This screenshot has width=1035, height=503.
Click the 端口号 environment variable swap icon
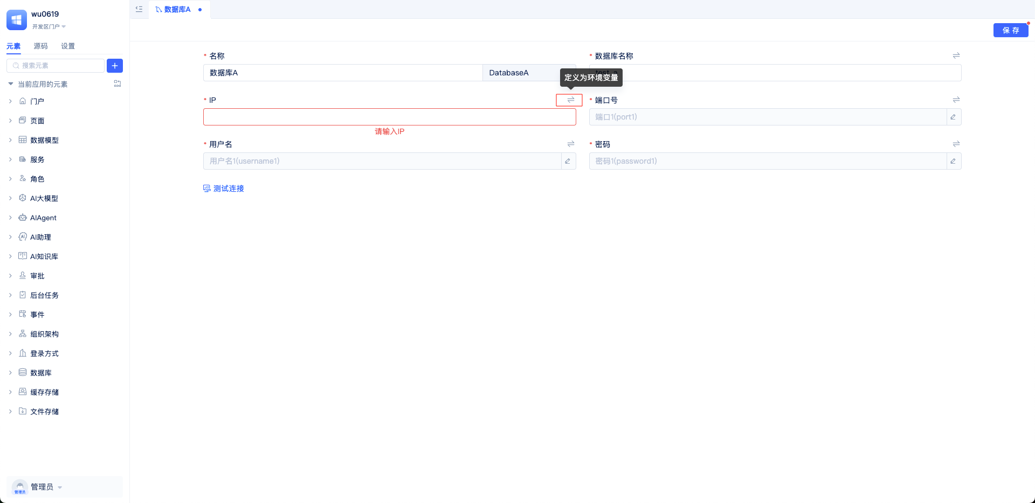(956, 100)
